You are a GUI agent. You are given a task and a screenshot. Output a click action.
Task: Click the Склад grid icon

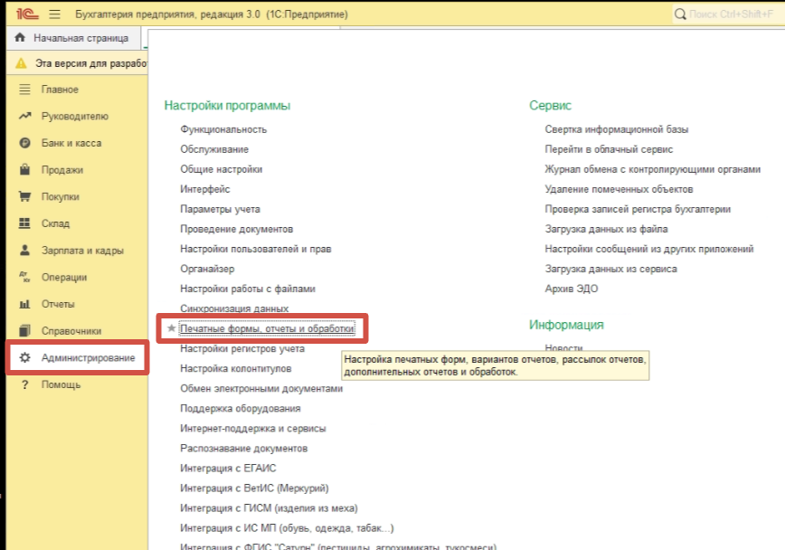(24, 223)
